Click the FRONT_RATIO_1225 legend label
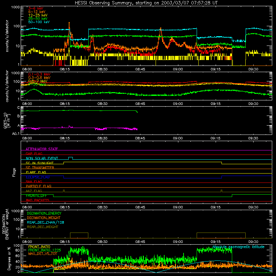 point(45,250)
